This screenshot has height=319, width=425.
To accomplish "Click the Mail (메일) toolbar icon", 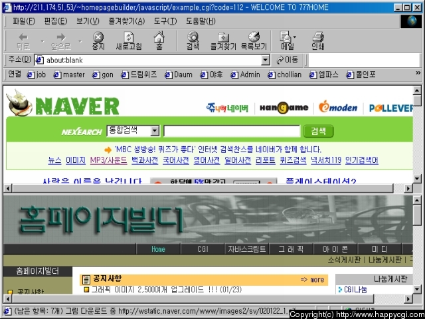I will point(288,41).
